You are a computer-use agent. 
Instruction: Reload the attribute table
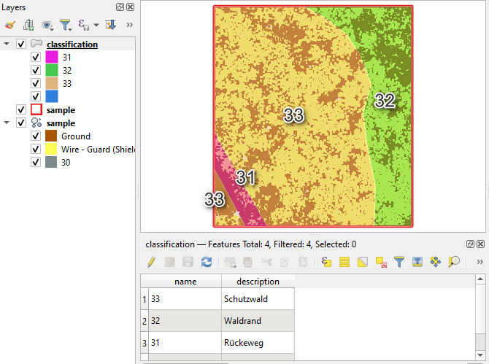207,261
